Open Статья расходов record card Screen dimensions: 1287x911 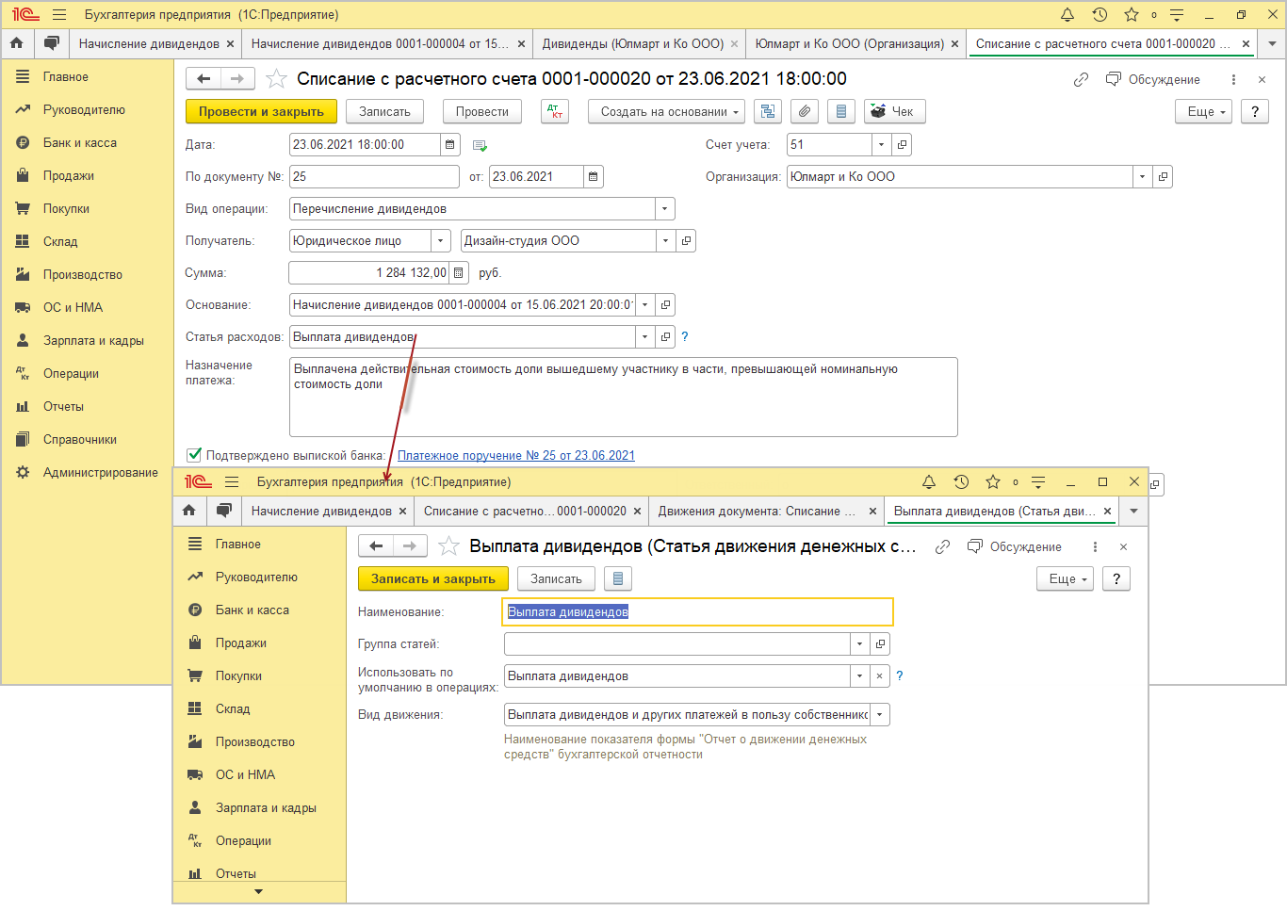[x=665, y=336]
